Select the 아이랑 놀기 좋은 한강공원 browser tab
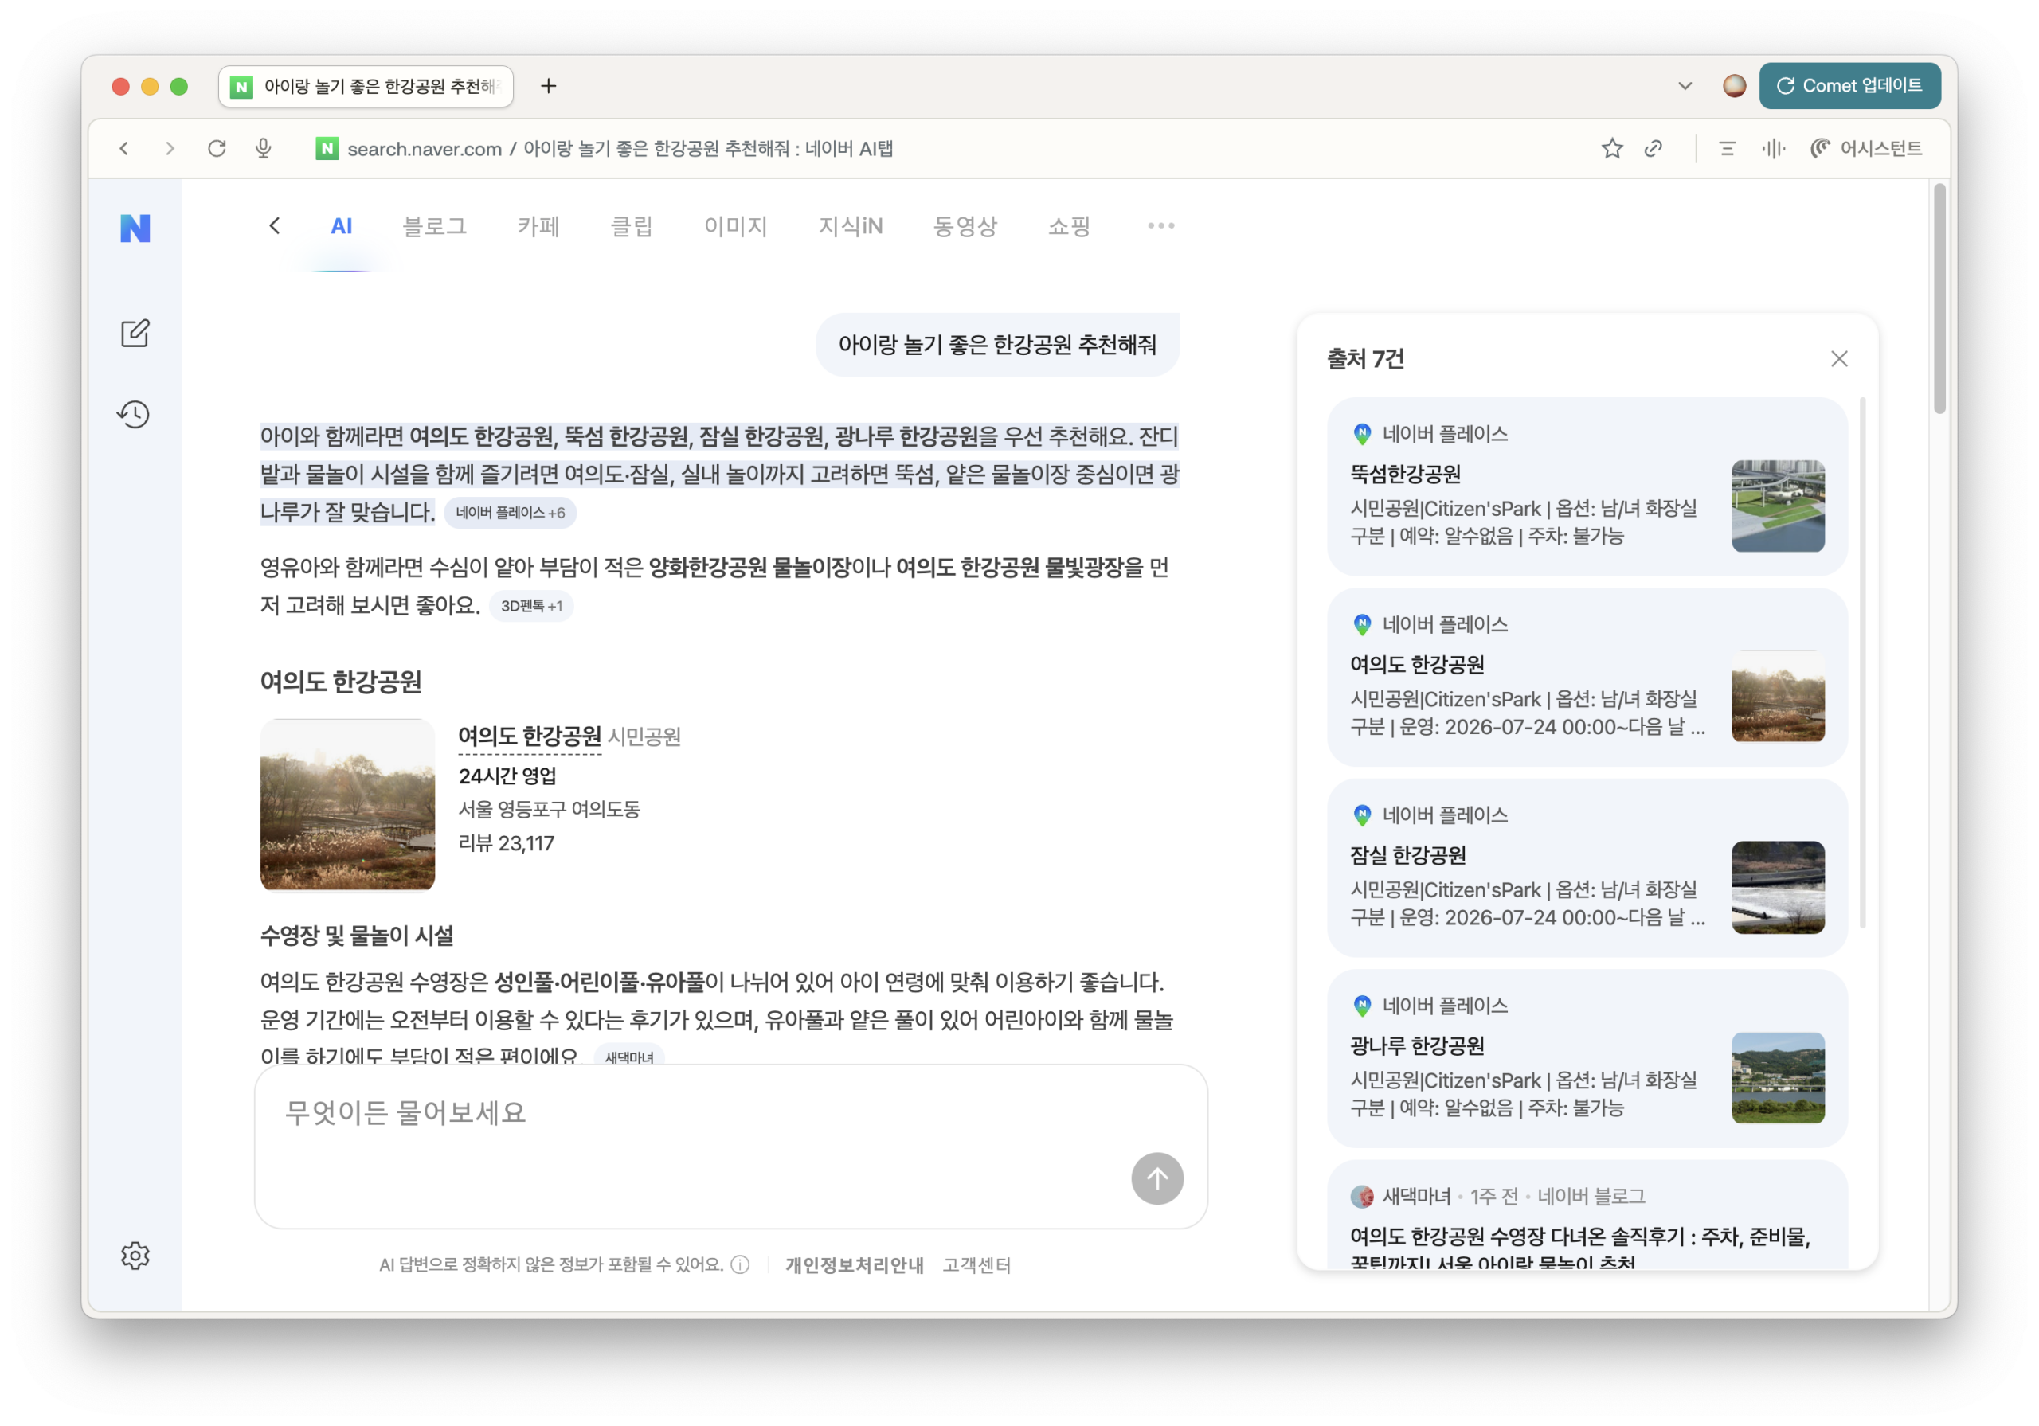Viewport: 2039px width, 1426px height. (x=366, y=86)
